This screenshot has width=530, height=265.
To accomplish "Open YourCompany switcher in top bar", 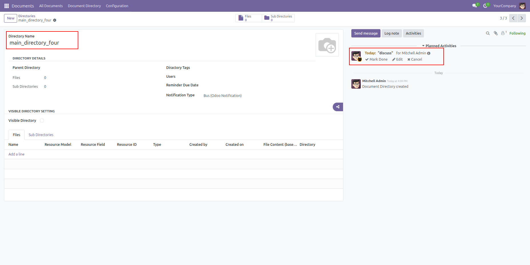I will tap(505, 6).
